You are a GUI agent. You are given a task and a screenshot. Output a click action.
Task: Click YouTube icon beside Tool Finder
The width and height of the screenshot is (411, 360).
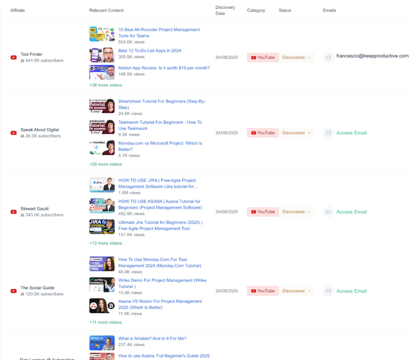pyautogui.click(x=14, y=57)
